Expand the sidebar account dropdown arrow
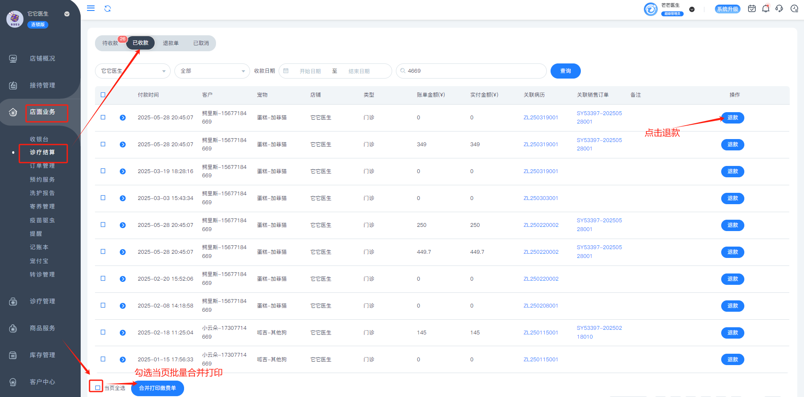Viewport: 804px width, 397px height. pos(67,14)
